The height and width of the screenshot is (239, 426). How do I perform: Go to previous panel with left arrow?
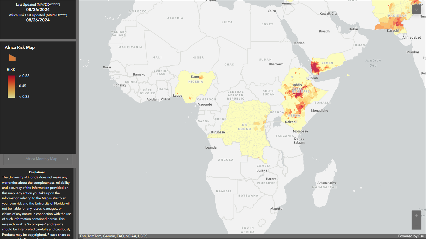pyautogui.click(x=8, y=159)
